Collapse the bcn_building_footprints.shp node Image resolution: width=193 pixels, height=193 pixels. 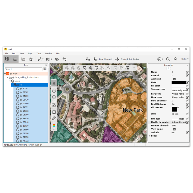coord(7,77)
